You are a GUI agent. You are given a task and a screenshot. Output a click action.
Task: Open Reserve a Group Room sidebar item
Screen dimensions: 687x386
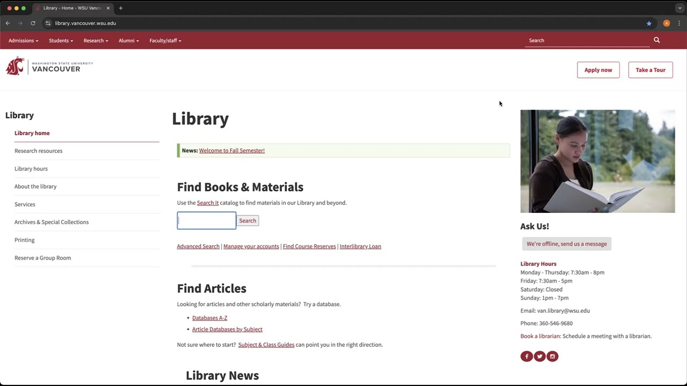tap(43, 258)
